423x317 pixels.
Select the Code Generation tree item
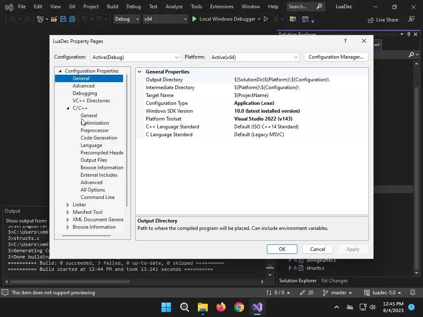coord(99,138)
